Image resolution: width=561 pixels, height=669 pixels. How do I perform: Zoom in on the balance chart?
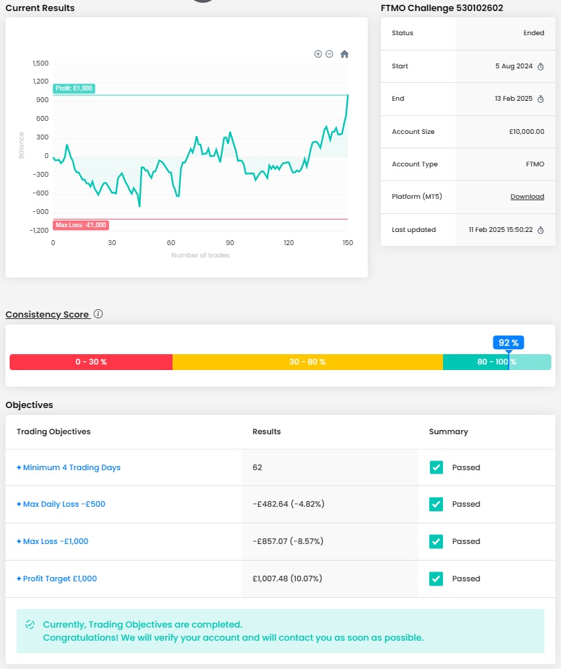click(318, 54)
